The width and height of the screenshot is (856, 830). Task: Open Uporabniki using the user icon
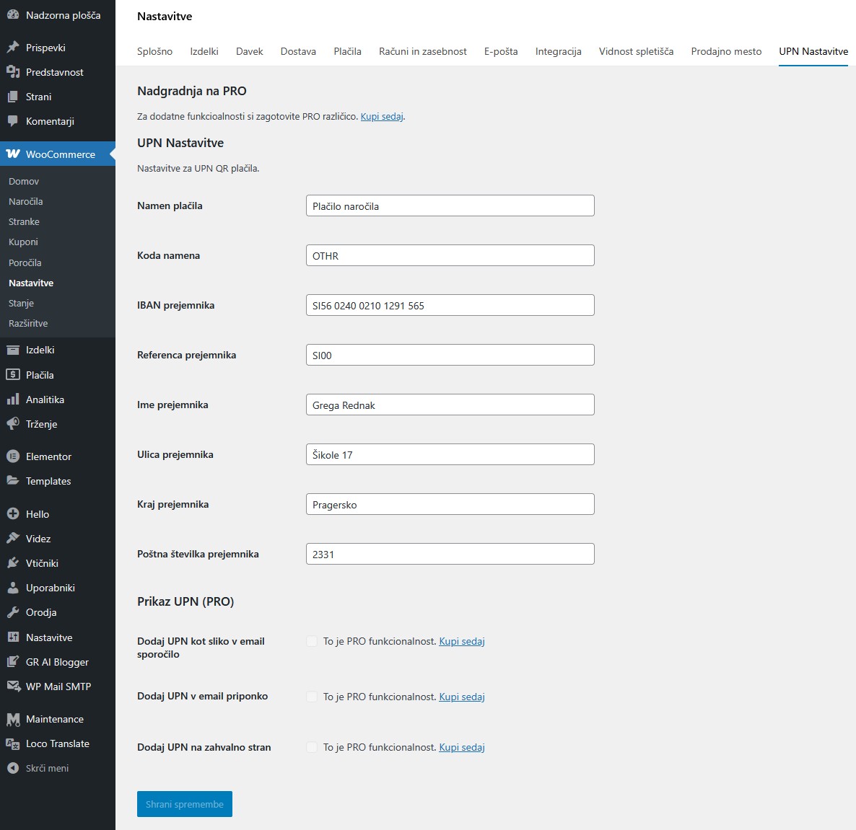click(x=12, y=587)
